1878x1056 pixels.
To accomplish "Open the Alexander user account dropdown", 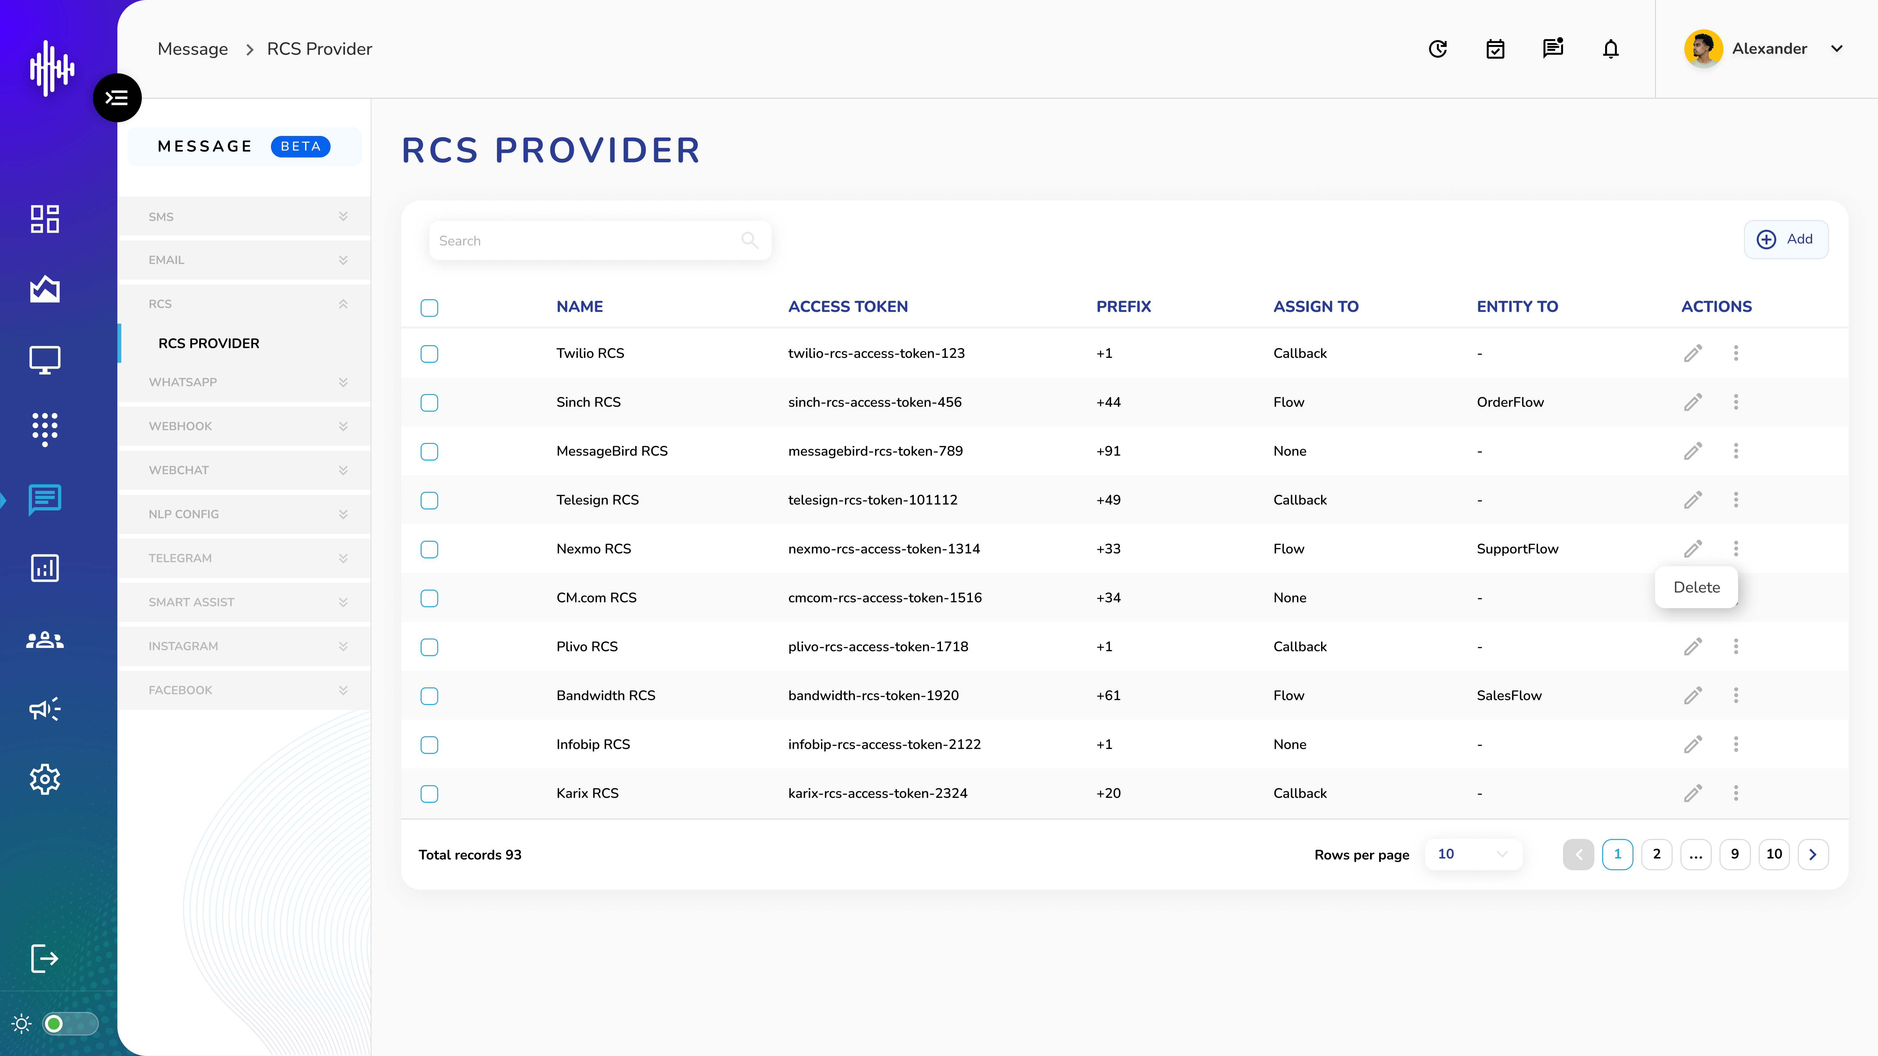I will click(1764, 49).
